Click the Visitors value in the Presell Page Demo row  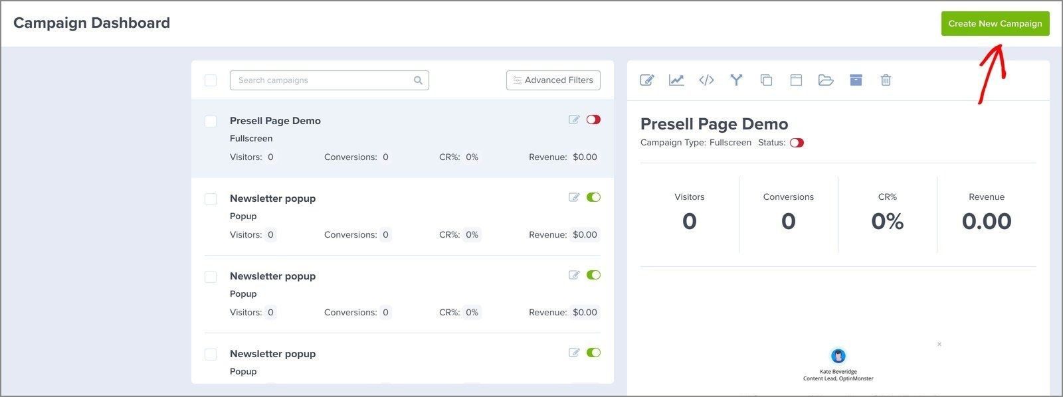[270, 157]
